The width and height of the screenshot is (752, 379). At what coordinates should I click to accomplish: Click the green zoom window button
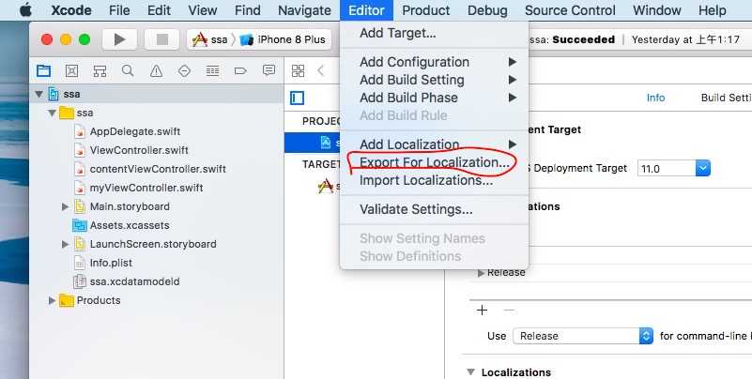(84, 39)
